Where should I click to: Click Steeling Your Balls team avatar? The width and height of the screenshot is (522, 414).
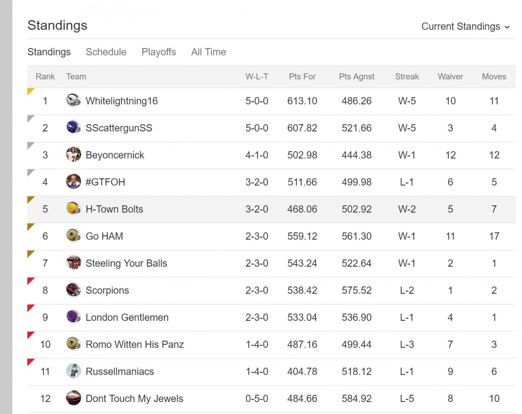coord(73,263)
